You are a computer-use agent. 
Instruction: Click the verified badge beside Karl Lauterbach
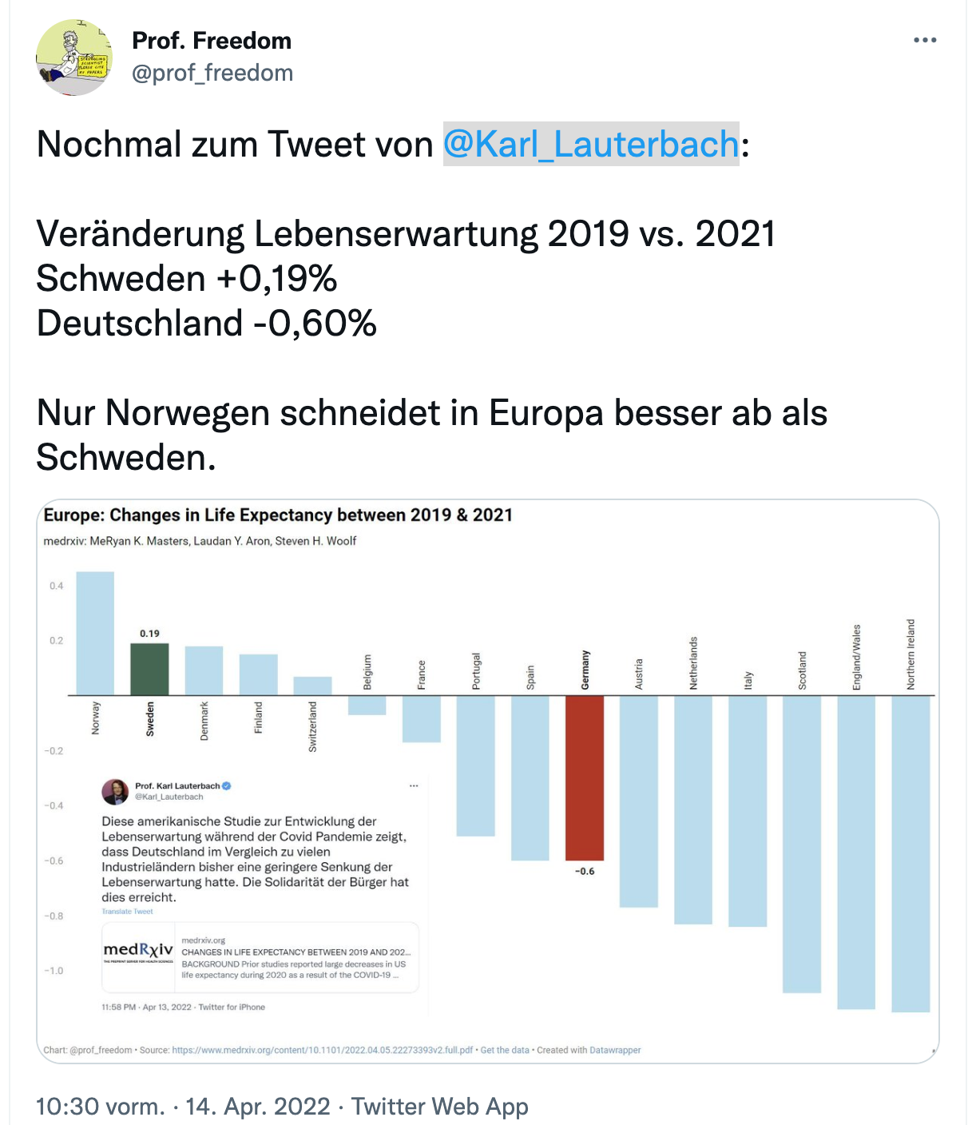coord(227,785)
